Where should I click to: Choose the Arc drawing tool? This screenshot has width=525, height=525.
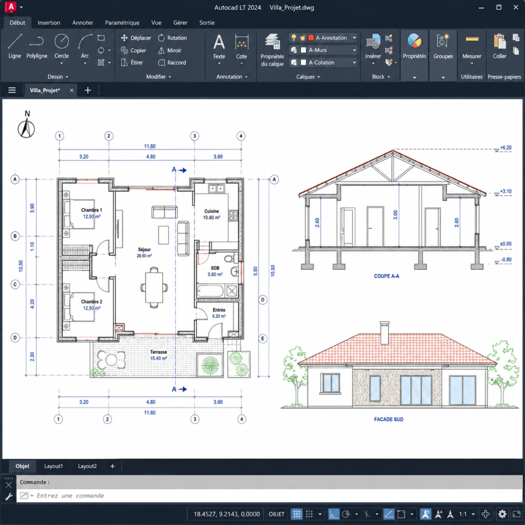(85, 46)
